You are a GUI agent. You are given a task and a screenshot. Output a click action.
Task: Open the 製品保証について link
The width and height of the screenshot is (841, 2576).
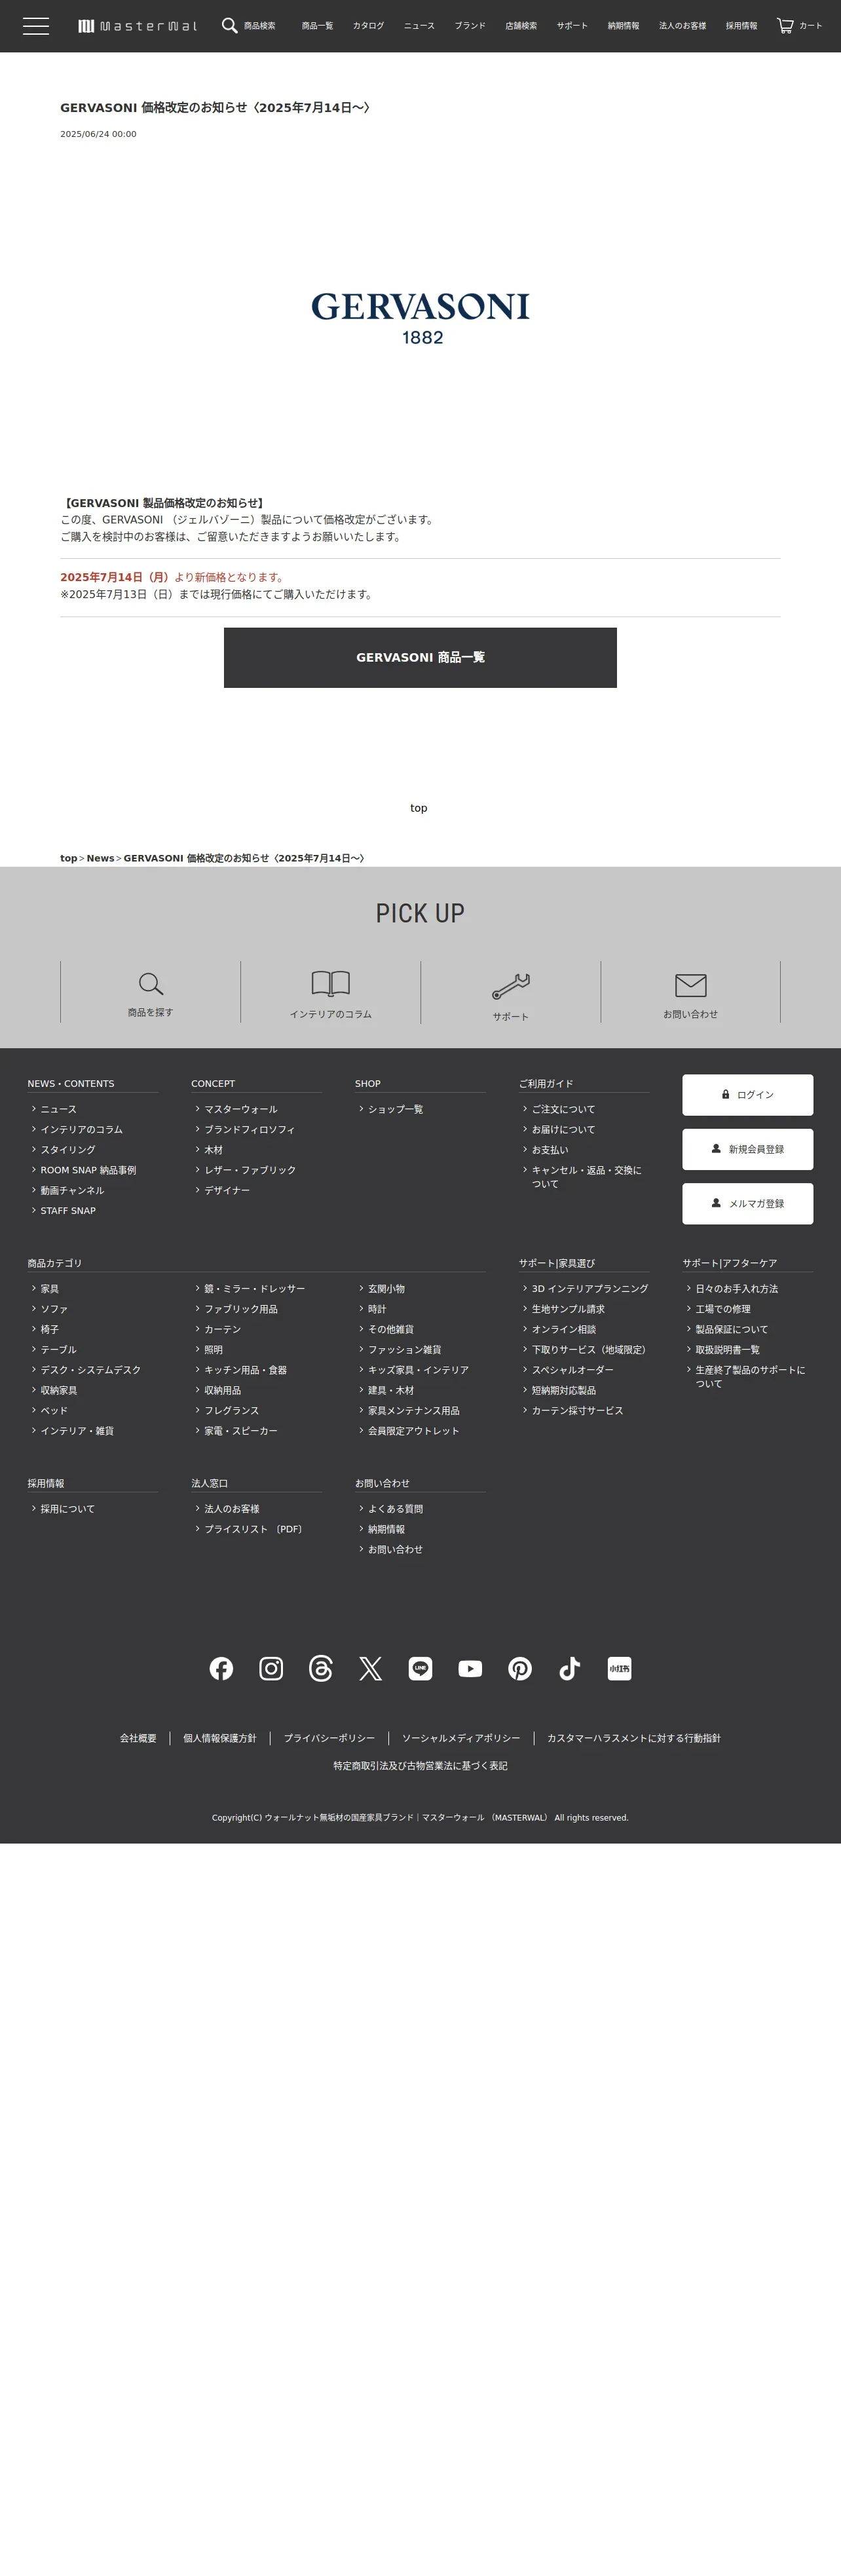(731, 1329)
